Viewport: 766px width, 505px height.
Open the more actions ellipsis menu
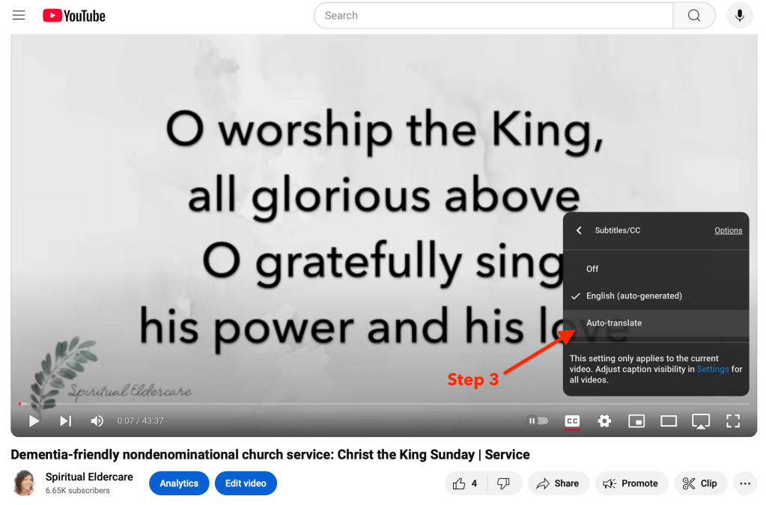(x=745, y=483)
